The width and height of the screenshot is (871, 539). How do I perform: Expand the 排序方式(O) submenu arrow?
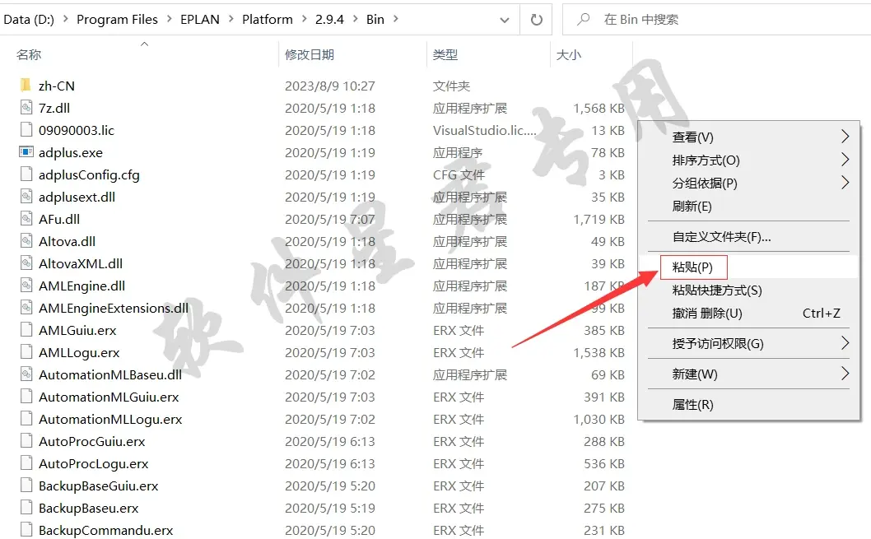(x=845, y=160)
